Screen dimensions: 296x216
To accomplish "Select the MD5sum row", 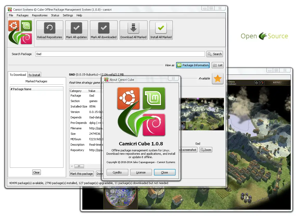I will click(x=86, y=139).
